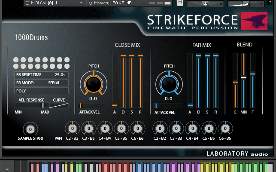The image size is (276, 172).
Task: Click the blue C3-B3 pan knob
Action: click(x=176, y=128)
